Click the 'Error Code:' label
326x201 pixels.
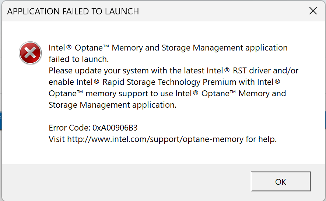click(x=69, y=128)
